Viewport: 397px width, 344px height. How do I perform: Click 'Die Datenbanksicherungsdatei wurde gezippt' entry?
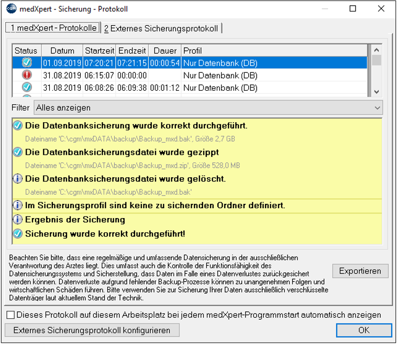122,153
